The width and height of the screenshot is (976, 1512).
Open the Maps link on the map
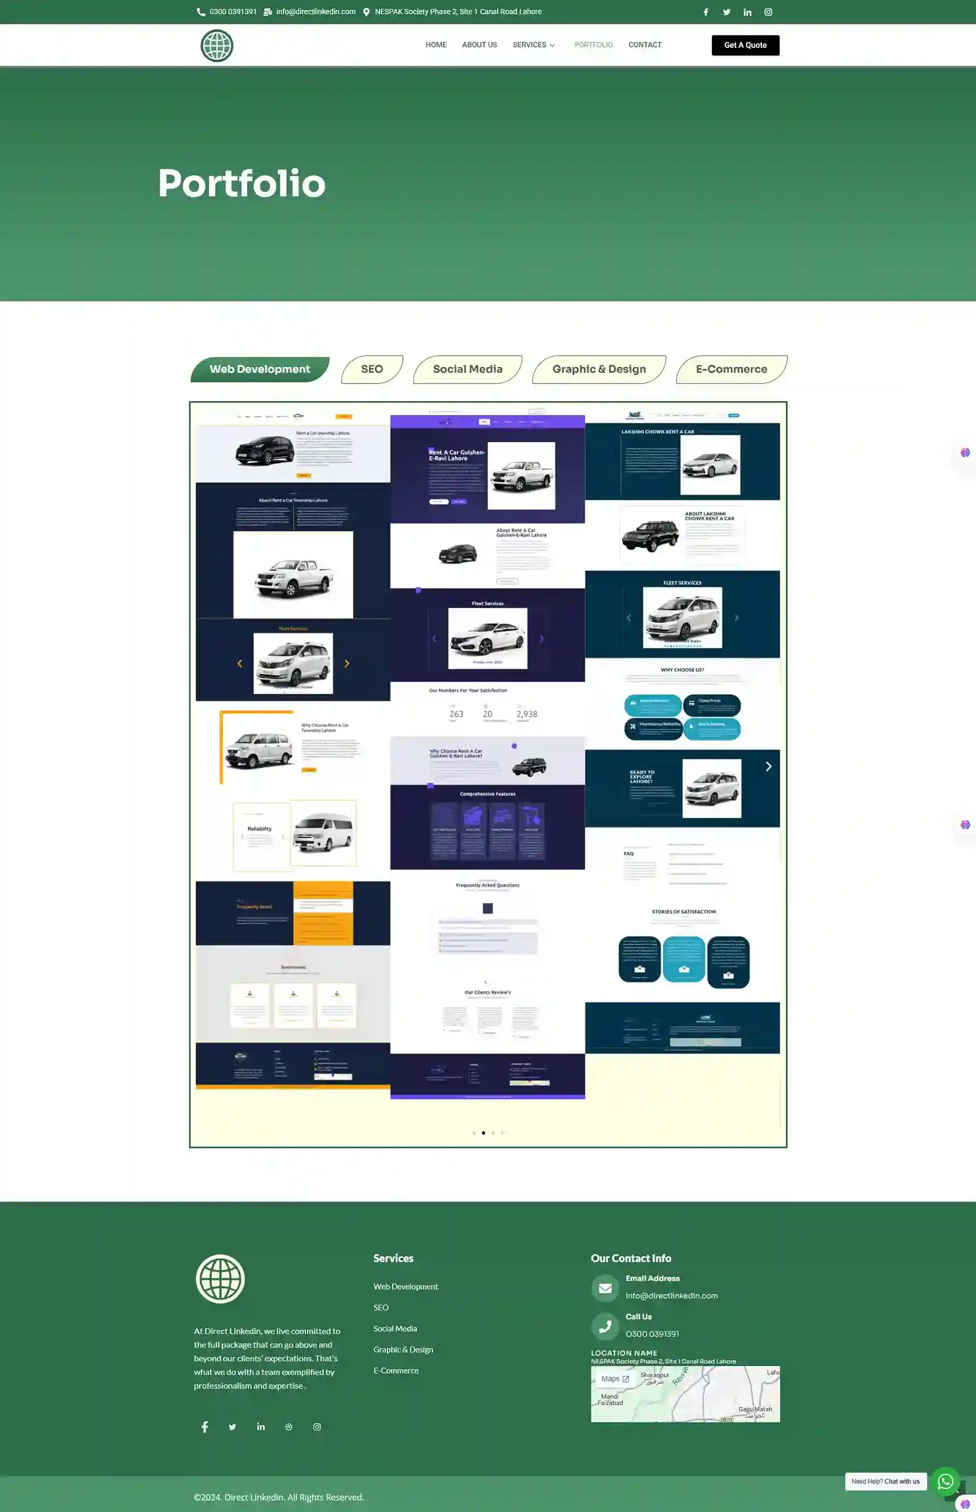[615, 1378]
